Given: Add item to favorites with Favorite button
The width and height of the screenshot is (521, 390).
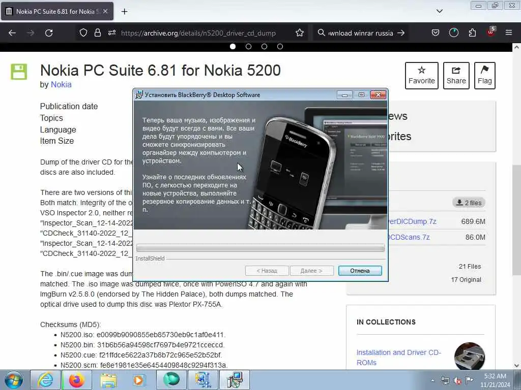Looking at the screenshot, I should point(422,76).
